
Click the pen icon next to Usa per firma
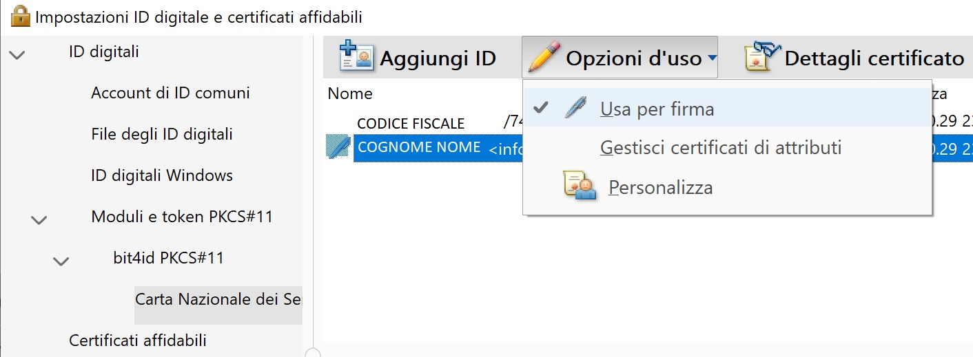(575, 109)
